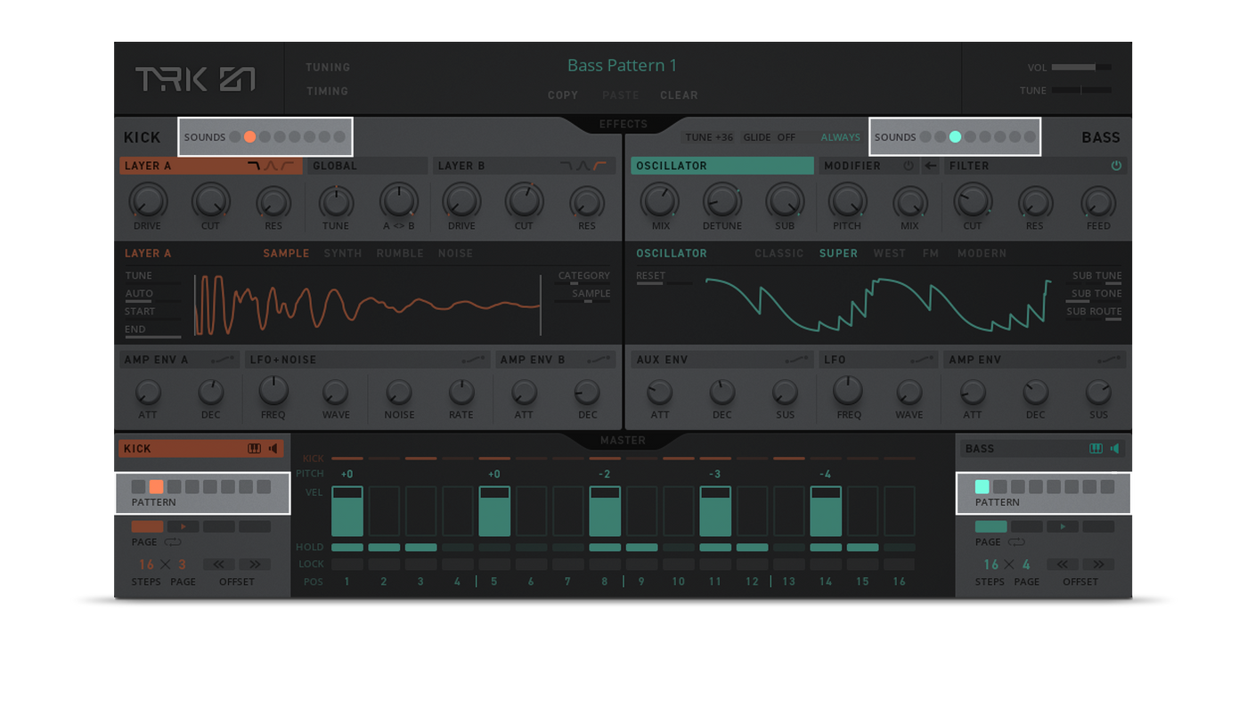This screenshot has width=1247, height=716.
Task: Select high-pass filter shape for Layer B
Action: tap(599, 166)
